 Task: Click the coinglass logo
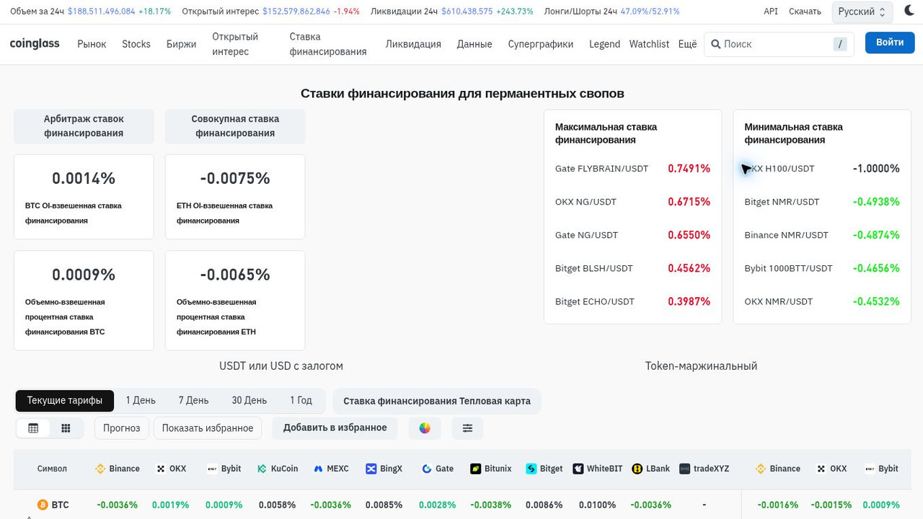pyautogui.click(x=35, y=44)
